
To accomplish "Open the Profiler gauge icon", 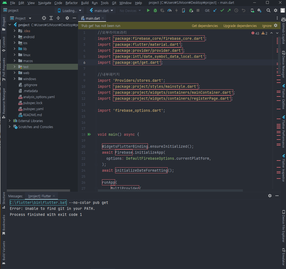I will click(170, 11).
